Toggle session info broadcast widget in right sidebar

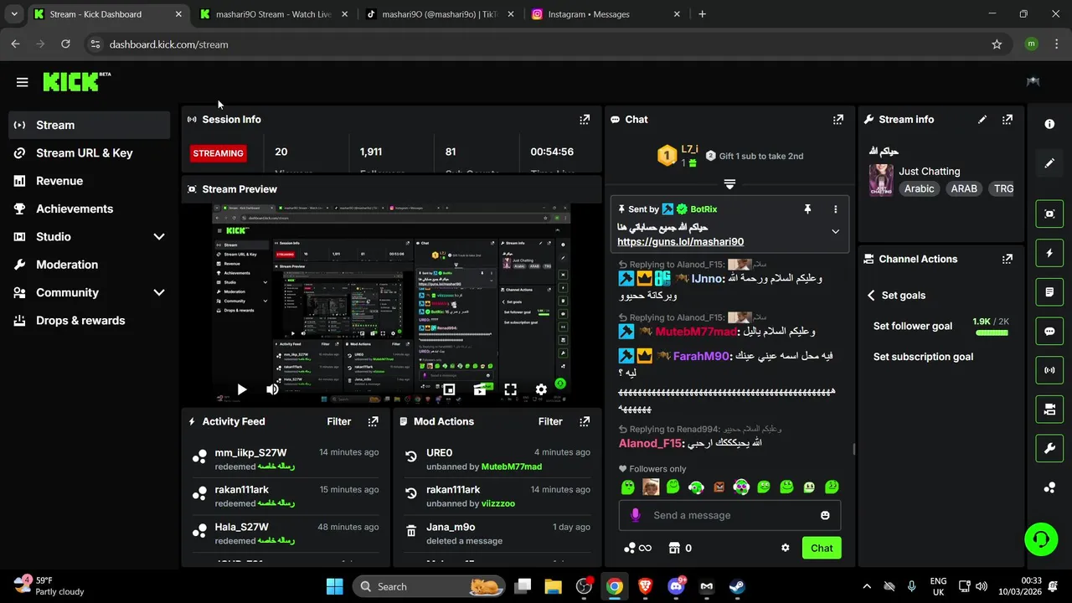click(1049, 370)
